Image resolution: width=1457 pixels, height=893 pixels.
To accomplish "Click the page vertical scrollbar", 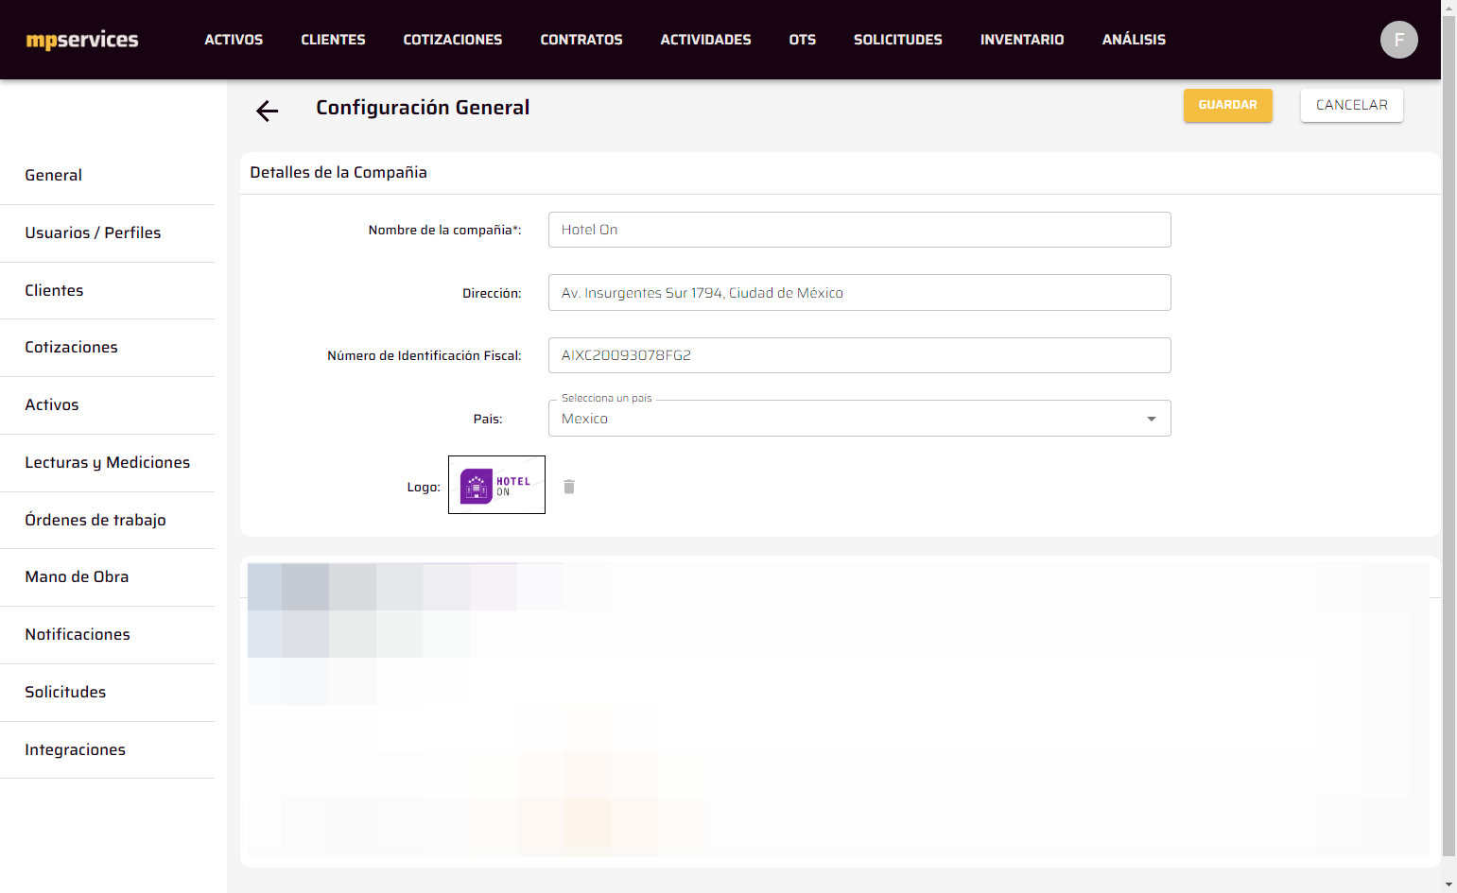I will click(x=1448, y=435).
